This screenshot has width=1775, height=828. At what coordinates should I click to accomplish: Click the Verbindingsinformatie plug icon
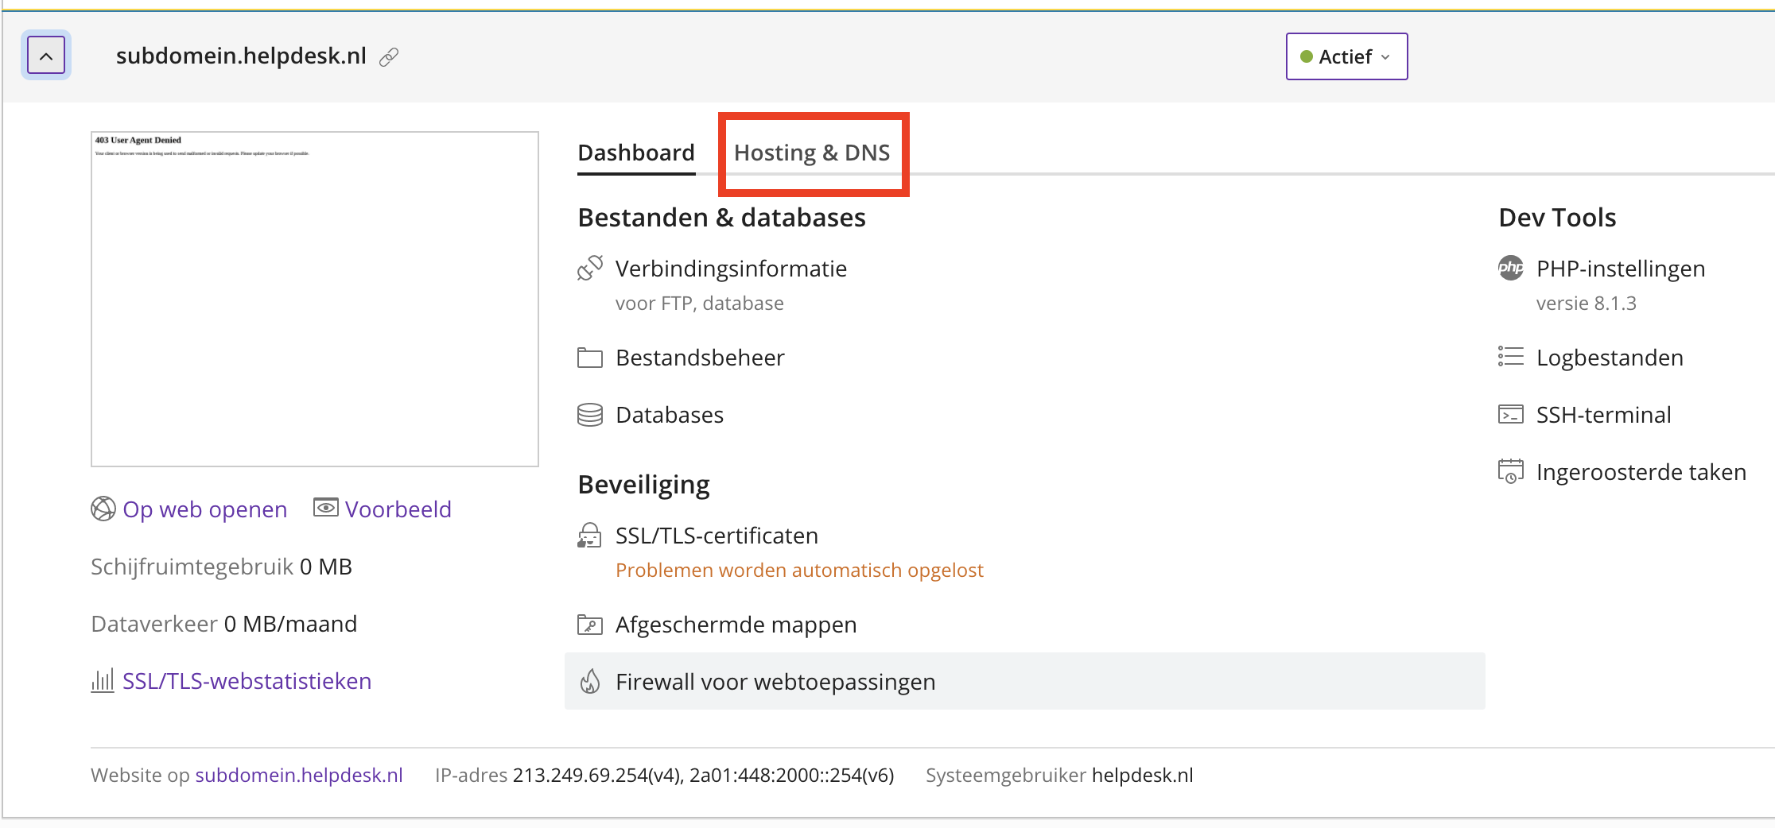(x=590, y=269)
